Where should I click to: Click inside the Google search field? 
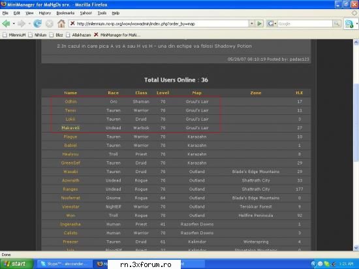pos(305,24)
